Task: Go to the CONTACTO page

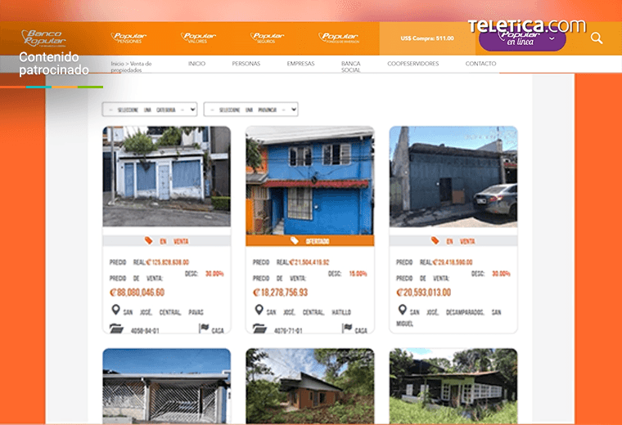Action: 480,64
